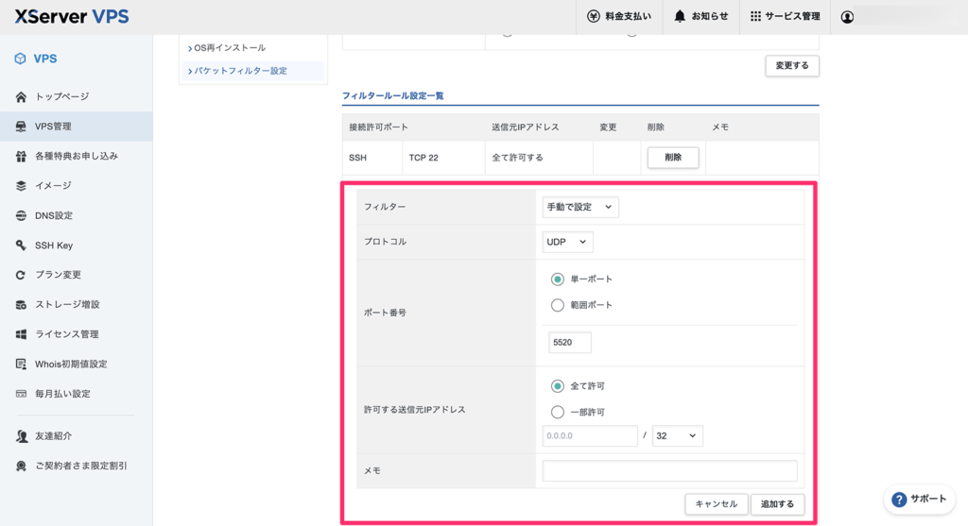This screenshot has width=968, height=526.
Task: Click the port number field showing 5520
Action: (569, 343)
